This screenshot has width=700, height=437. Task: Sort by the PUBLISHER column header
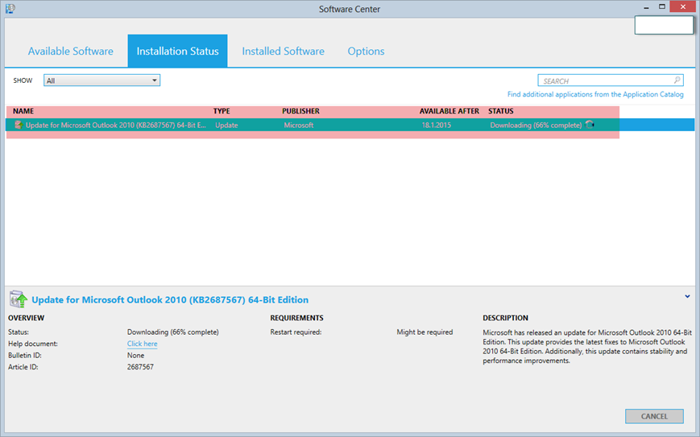point(300,111)
